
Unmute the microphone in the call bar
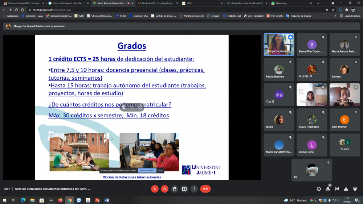155,189
